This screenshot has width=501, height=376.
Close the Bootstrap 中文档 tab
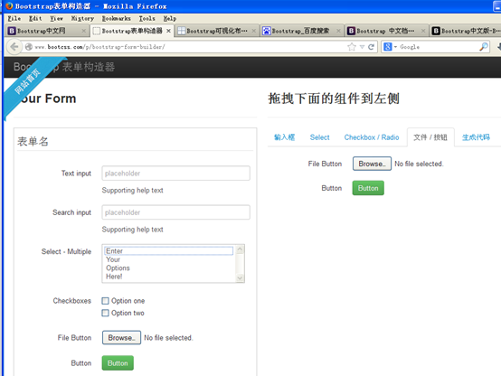[423, 31]
